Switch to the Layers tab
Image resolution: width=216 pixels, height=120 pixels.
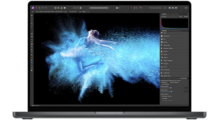point(169,31)
